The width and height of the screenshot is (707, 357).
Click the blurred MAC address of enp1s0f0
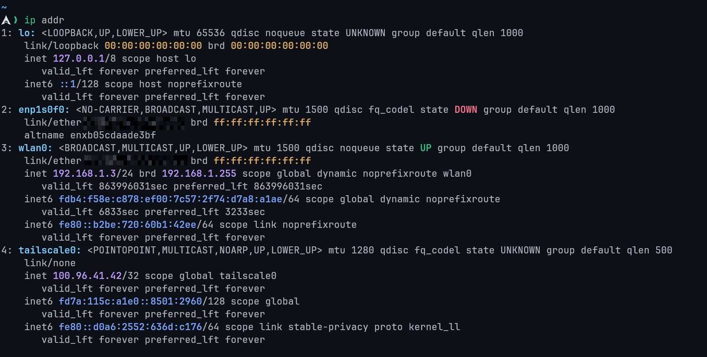[134, 123]
